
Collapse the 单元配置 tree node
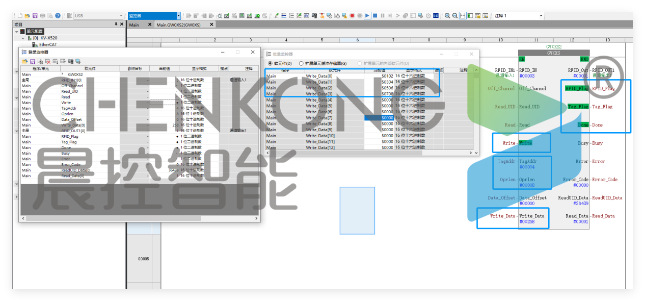pyautogui.click(x=16, y=31)
